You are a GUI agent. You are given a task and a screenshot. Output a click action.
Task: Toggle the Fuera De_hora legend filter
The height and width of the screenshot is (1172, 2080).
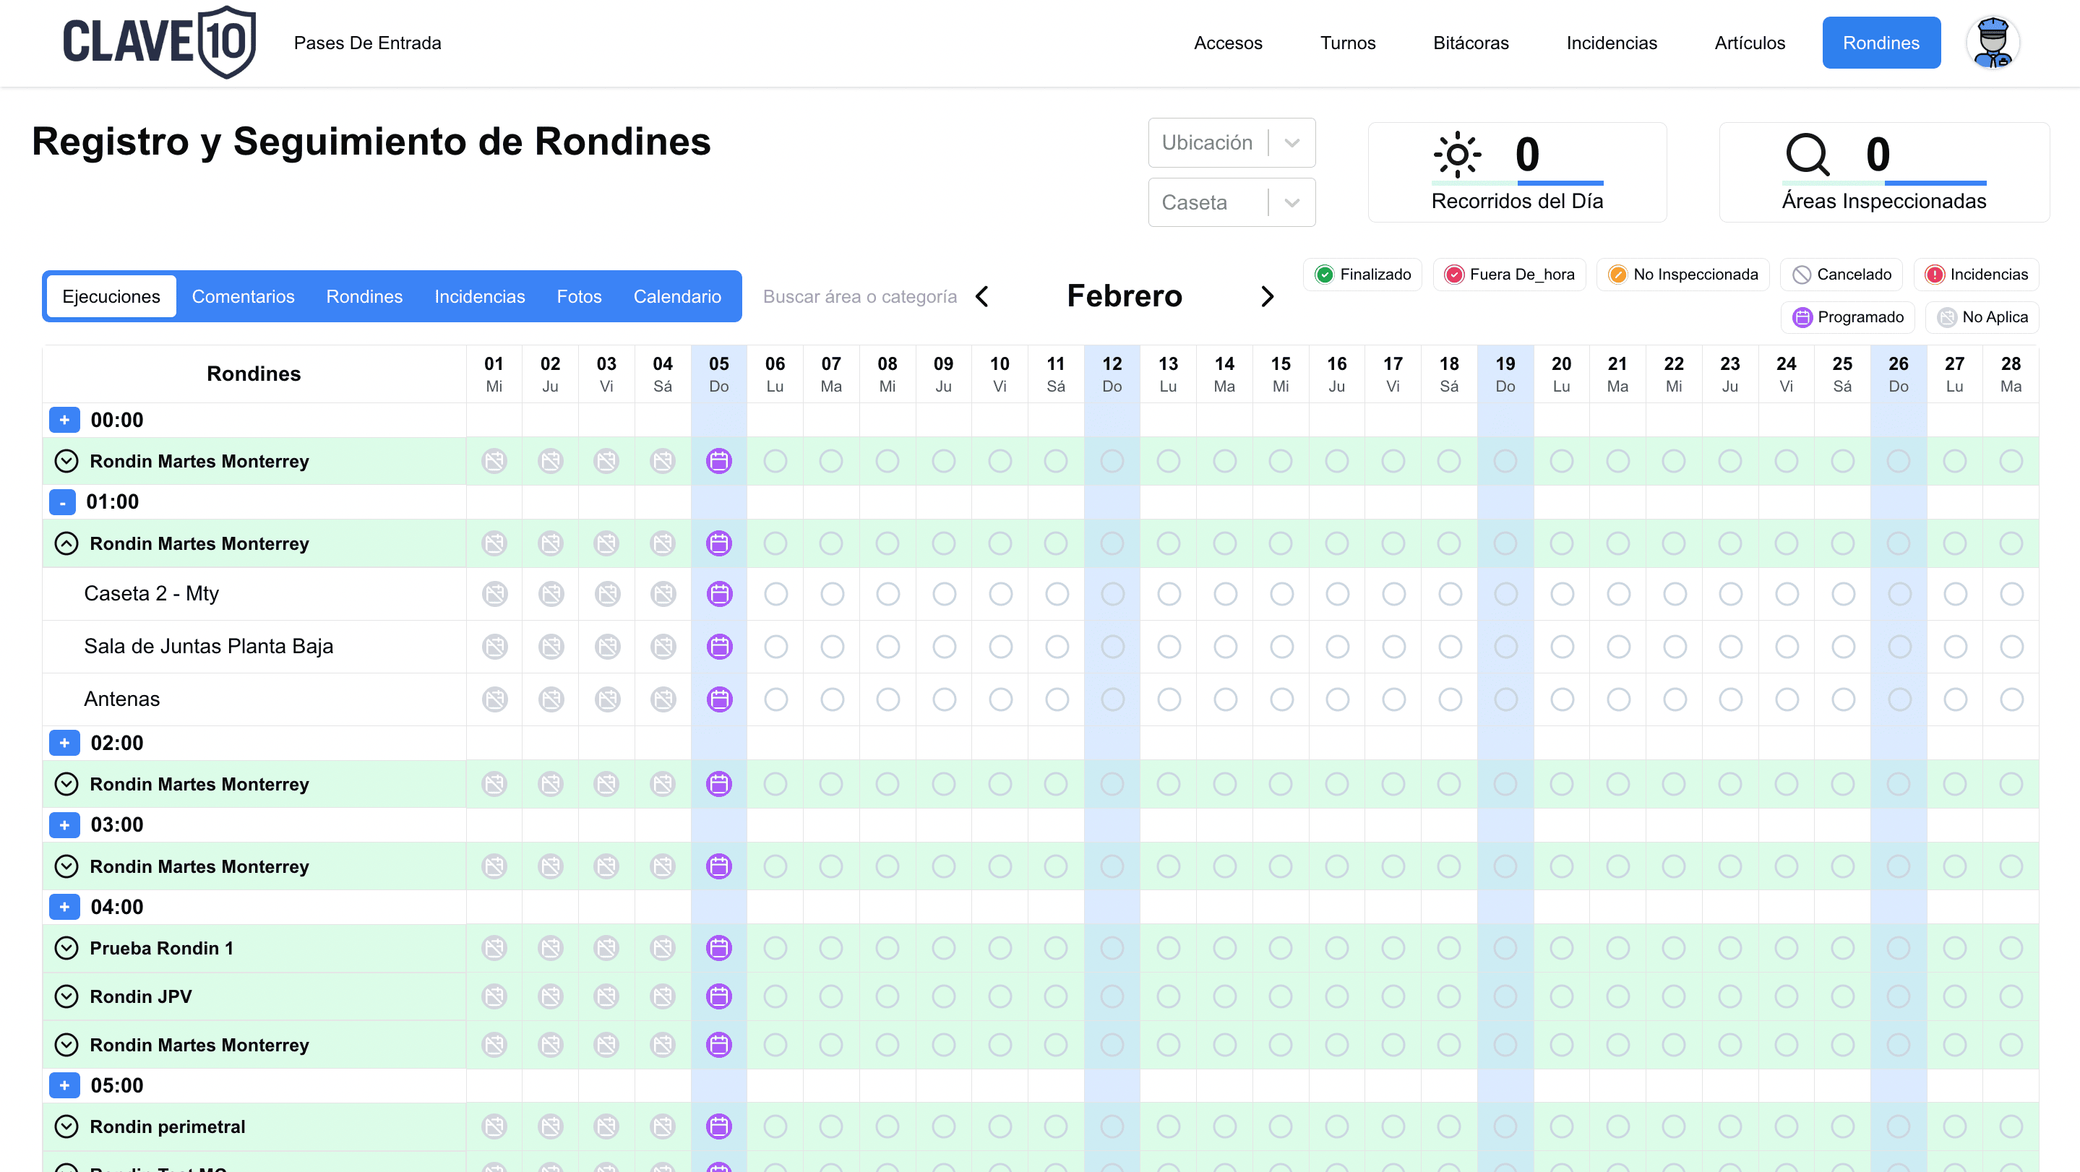tap(1509, 275)
